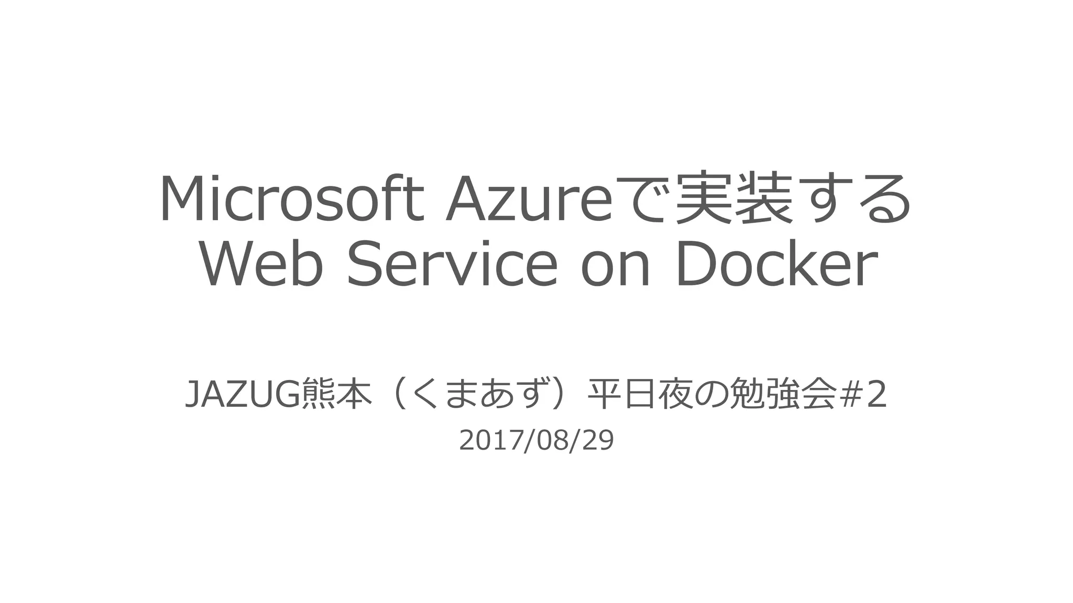The image size is (1073, 603).
Task: Click the word on before Docker
Action: pyautogui.click(x=616, y=270)
